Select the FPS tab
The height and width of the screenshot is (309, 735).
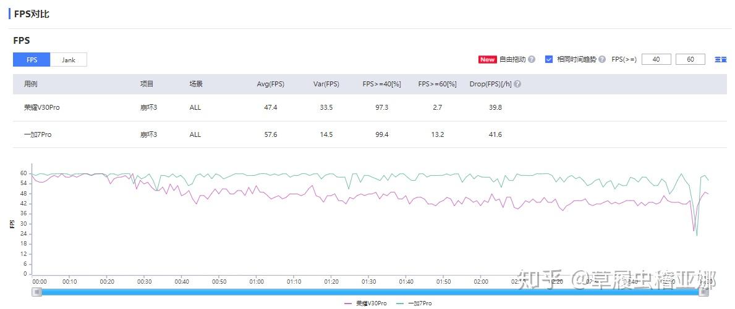coord(32,60)
